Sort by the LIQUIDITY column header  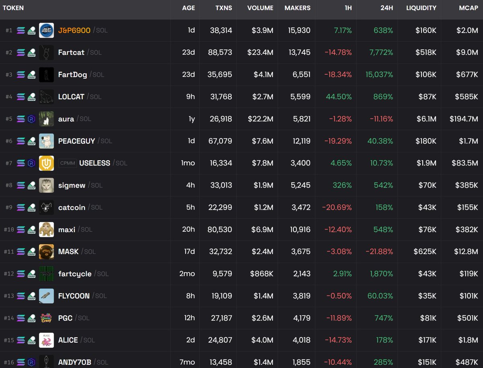(x=421, y=8)
